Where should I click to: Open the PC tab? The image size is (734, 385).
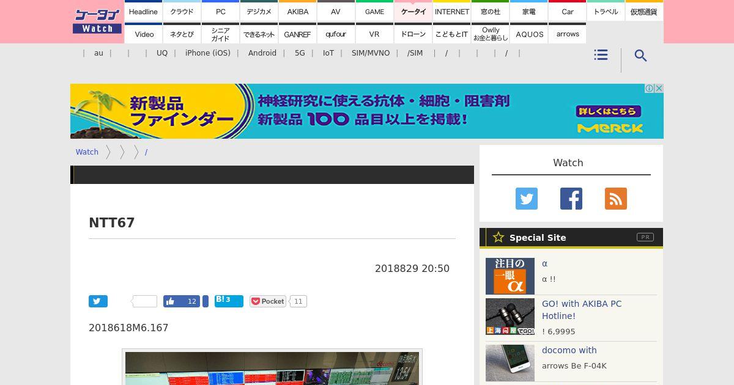(x=220, y=12)
